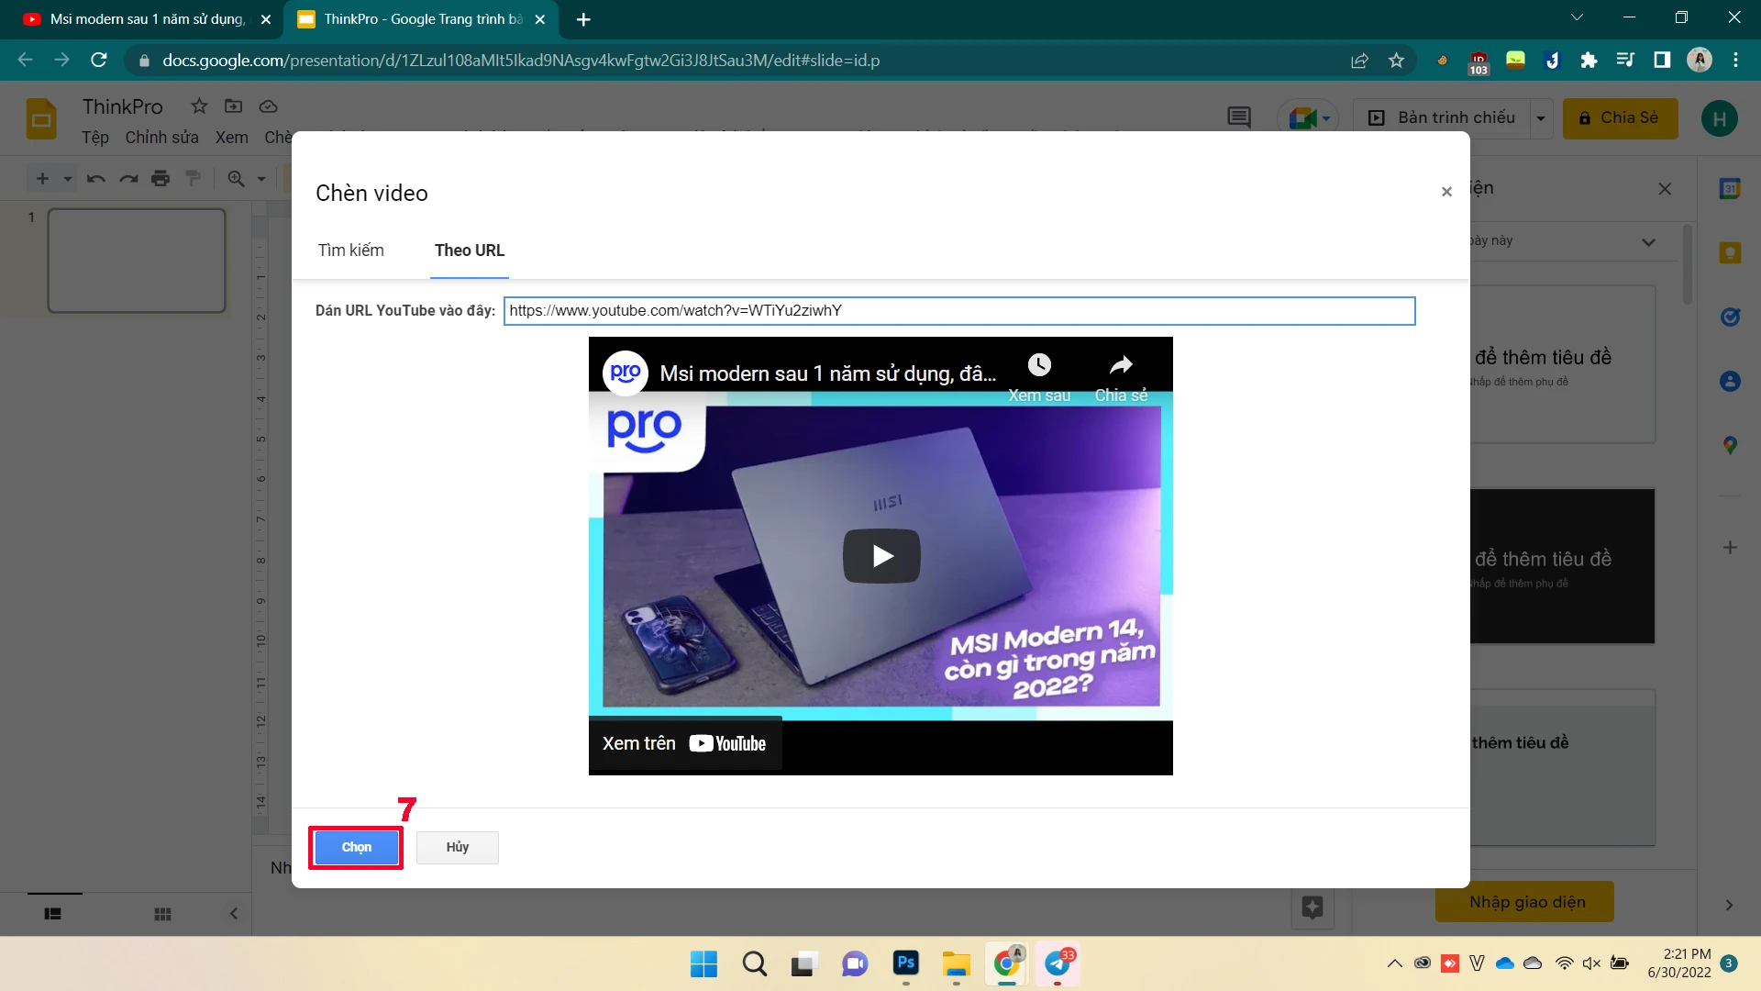Open the Tệp menu
This screenshot has height=991, width=1761.
coord(95,137)
